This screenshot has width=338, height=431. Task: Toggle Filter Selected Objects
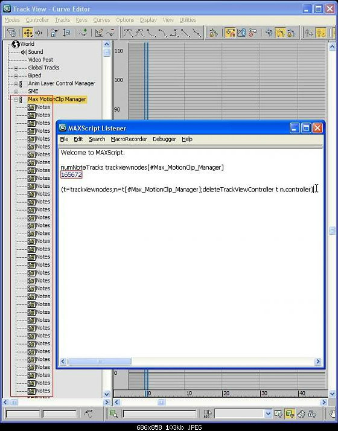coord(289,413)
